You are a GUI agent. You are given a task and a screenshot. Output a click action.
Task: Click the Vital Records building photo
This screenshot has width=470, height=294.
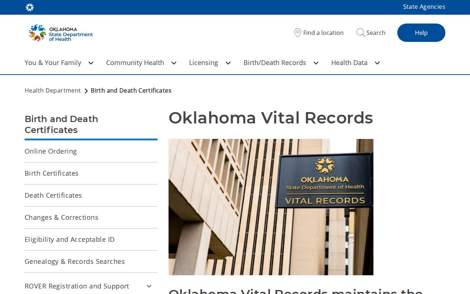[271, 207]
